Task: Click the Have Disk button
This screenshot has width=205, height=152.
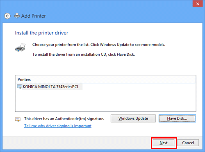Action: point(177,118)
